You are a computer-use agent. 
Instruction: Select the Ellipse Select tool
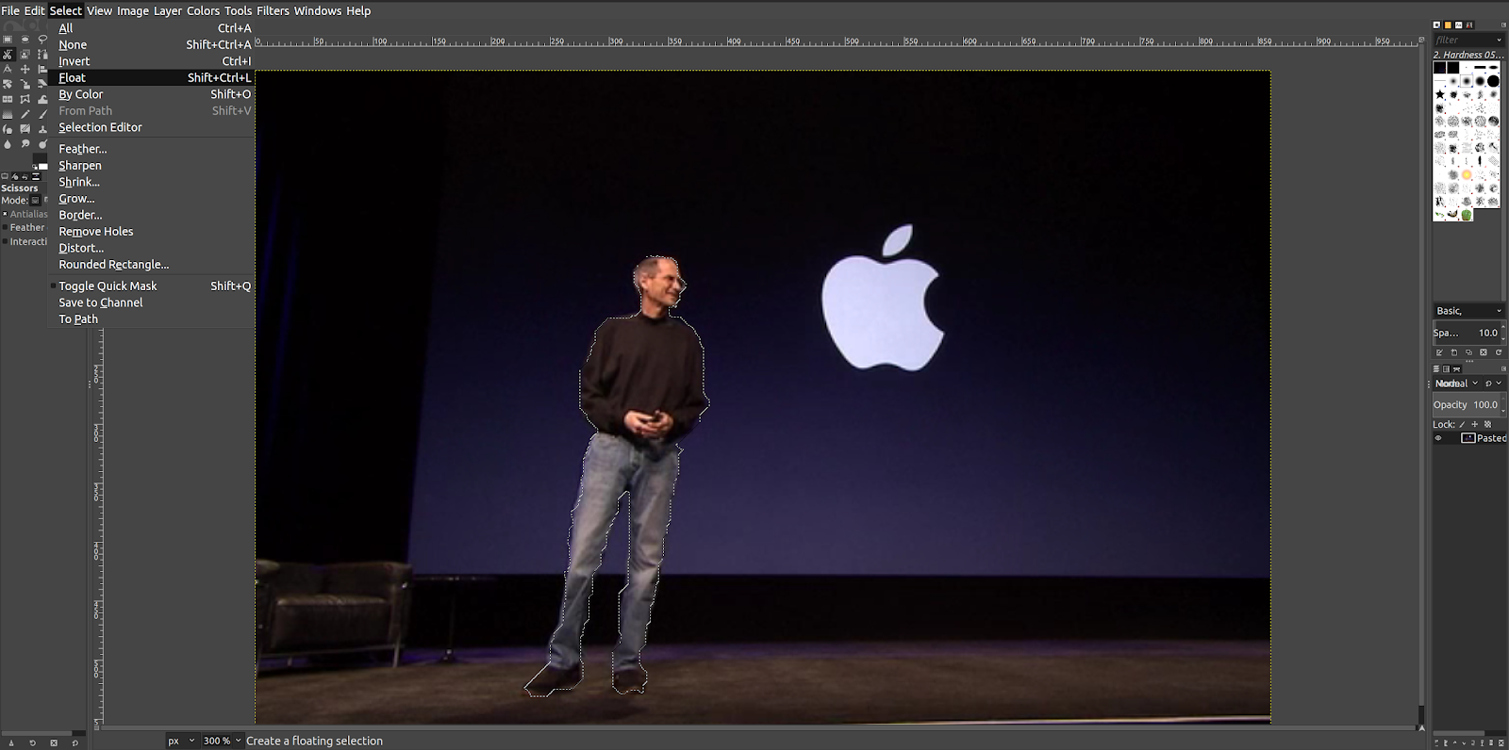pos(25,40)
